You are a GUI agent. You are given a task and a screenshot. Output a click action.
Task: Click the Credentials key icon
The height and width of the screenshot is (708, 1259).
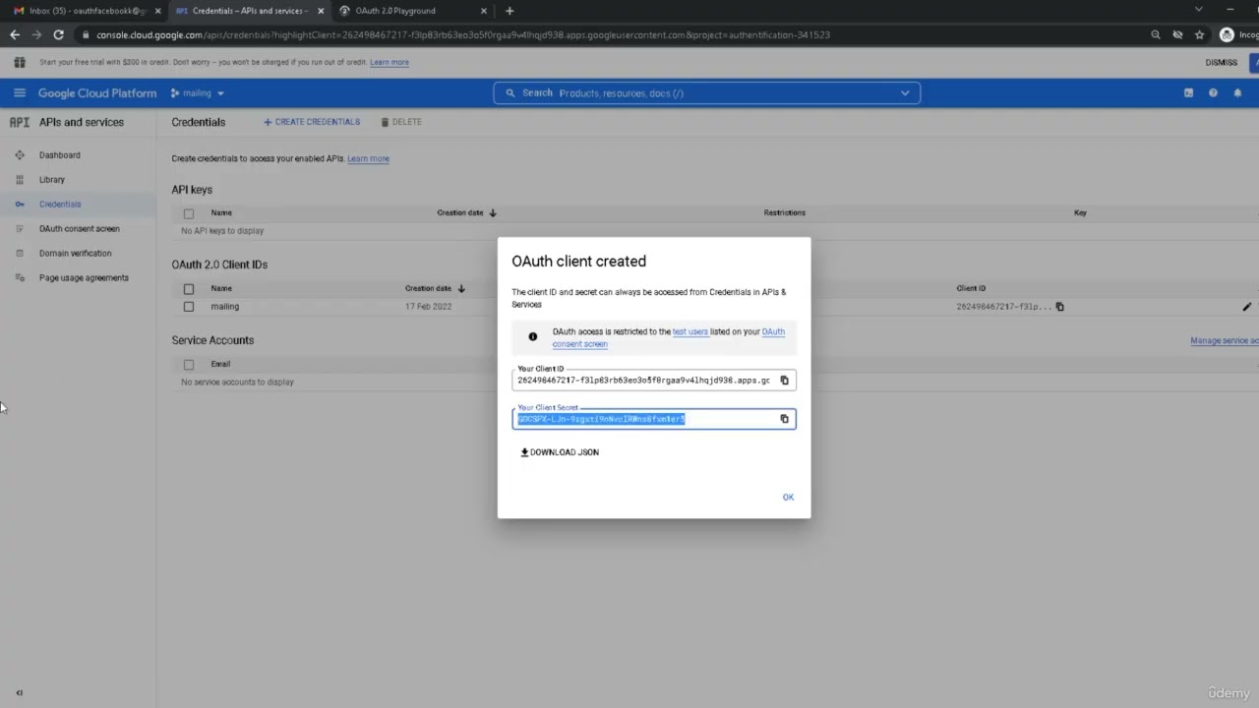(x=20, y=205)
